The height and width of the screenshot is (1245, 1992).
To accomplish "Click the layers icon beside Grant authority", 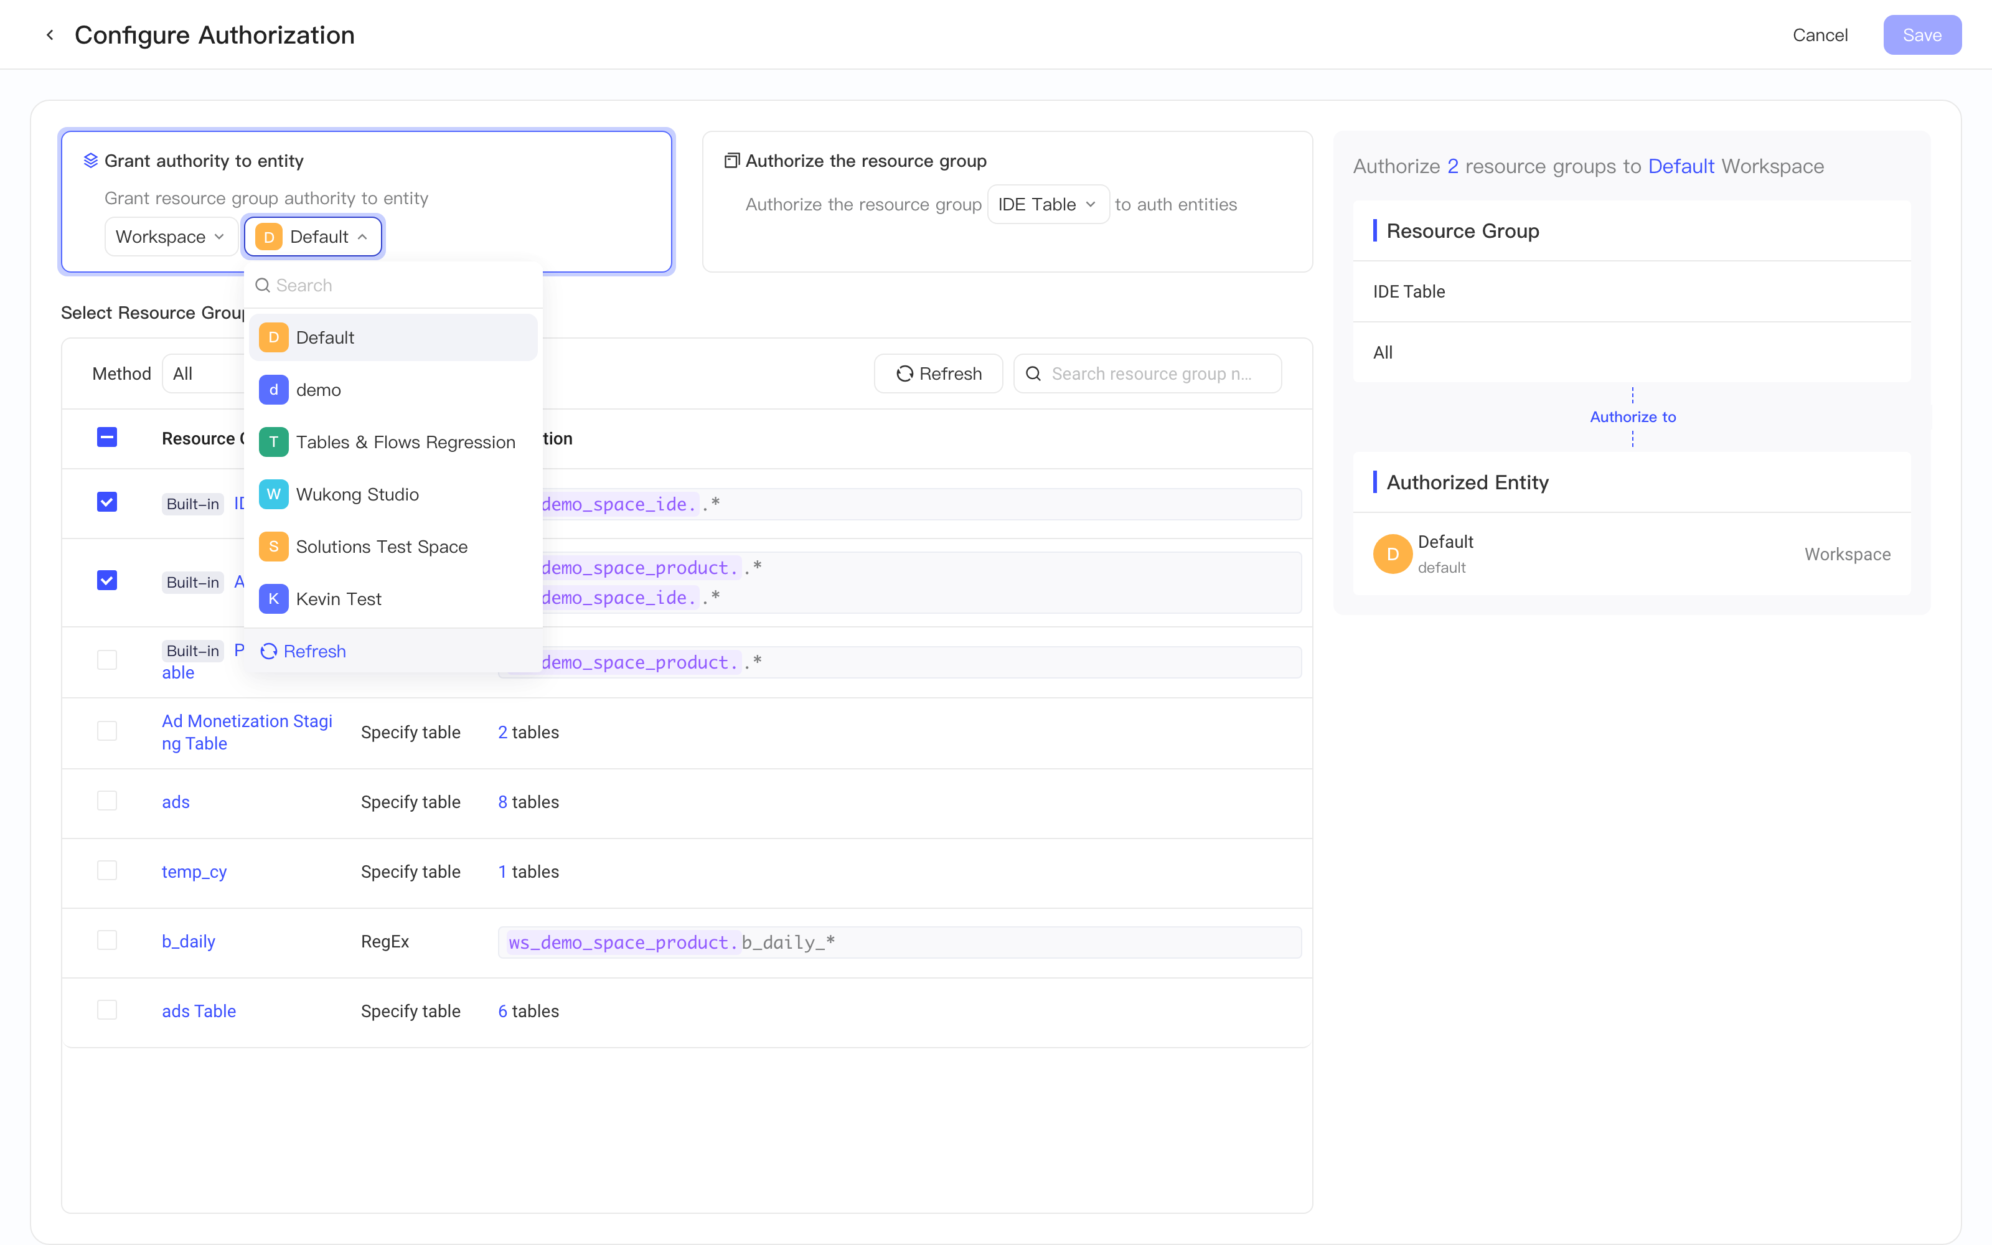I will coord(90,161).
